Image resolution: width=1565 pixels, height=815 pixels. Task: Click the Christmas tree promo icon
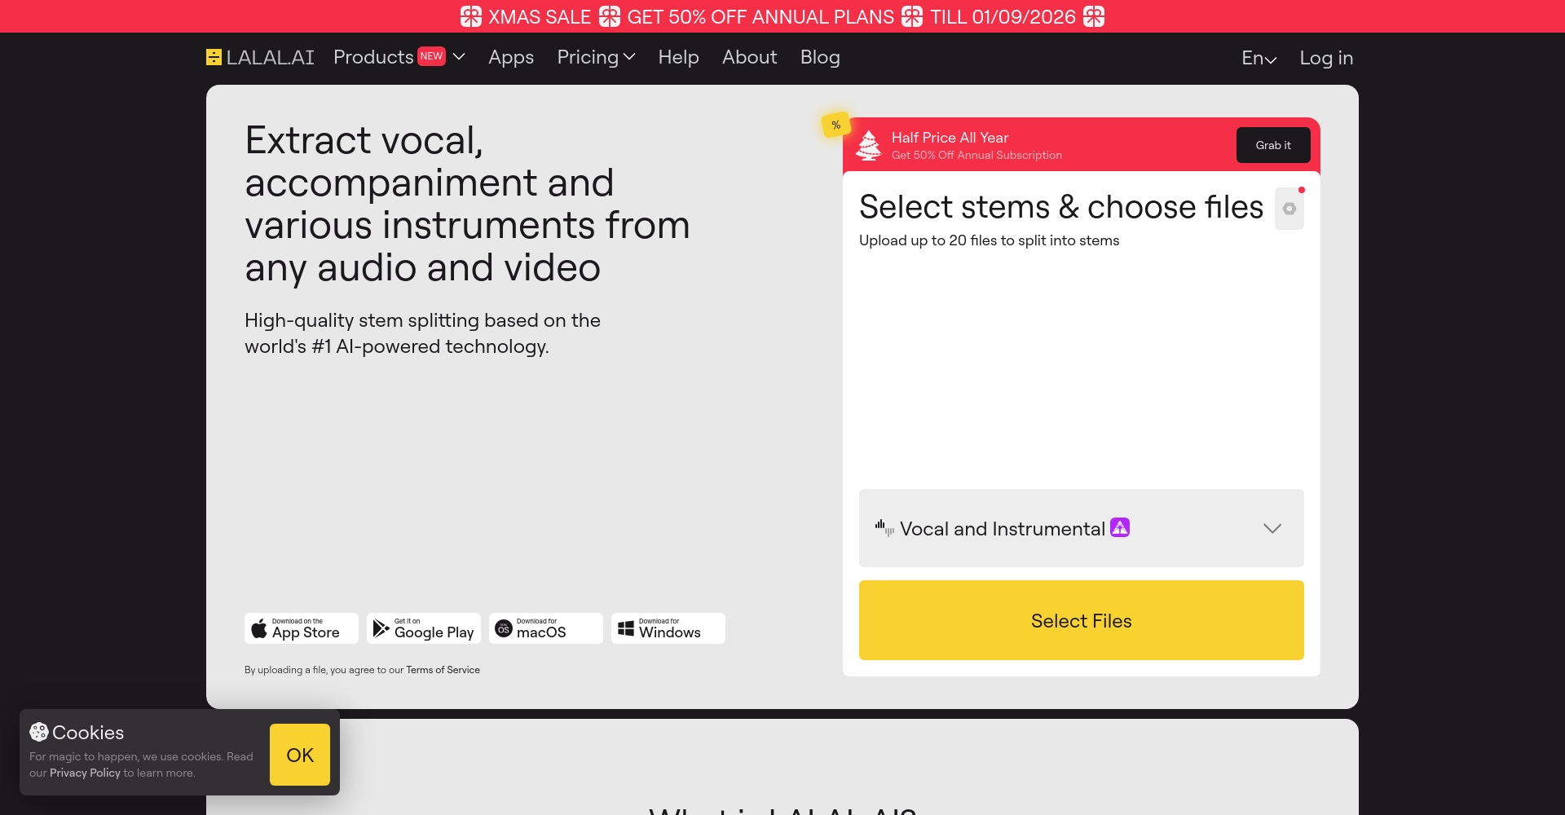click(869, 145)
